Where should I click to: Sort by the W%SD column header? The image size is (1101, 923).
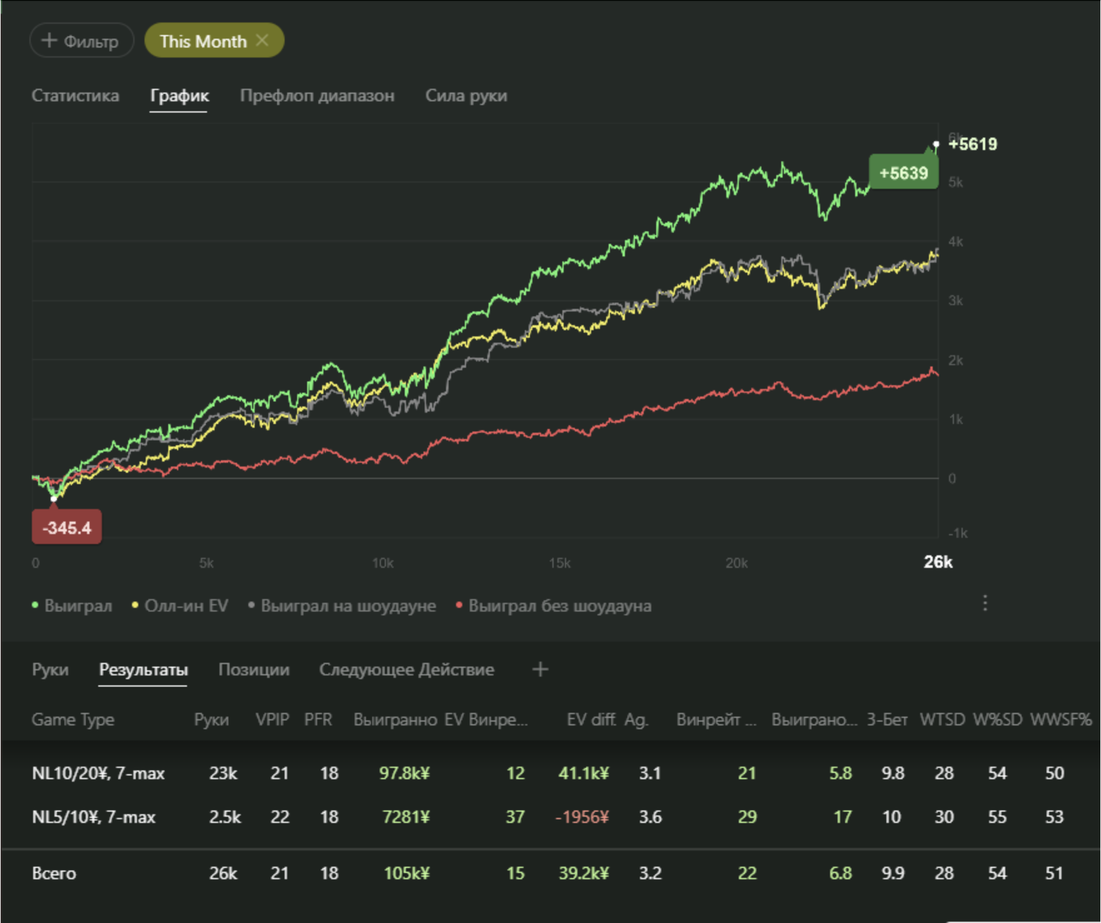(998, 720)
